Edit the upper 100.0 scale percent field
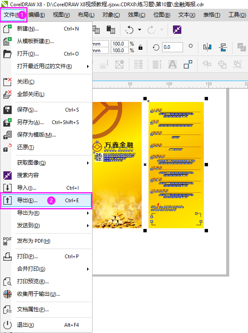Screen dimensions: 248x333 [x=120, y=44]
